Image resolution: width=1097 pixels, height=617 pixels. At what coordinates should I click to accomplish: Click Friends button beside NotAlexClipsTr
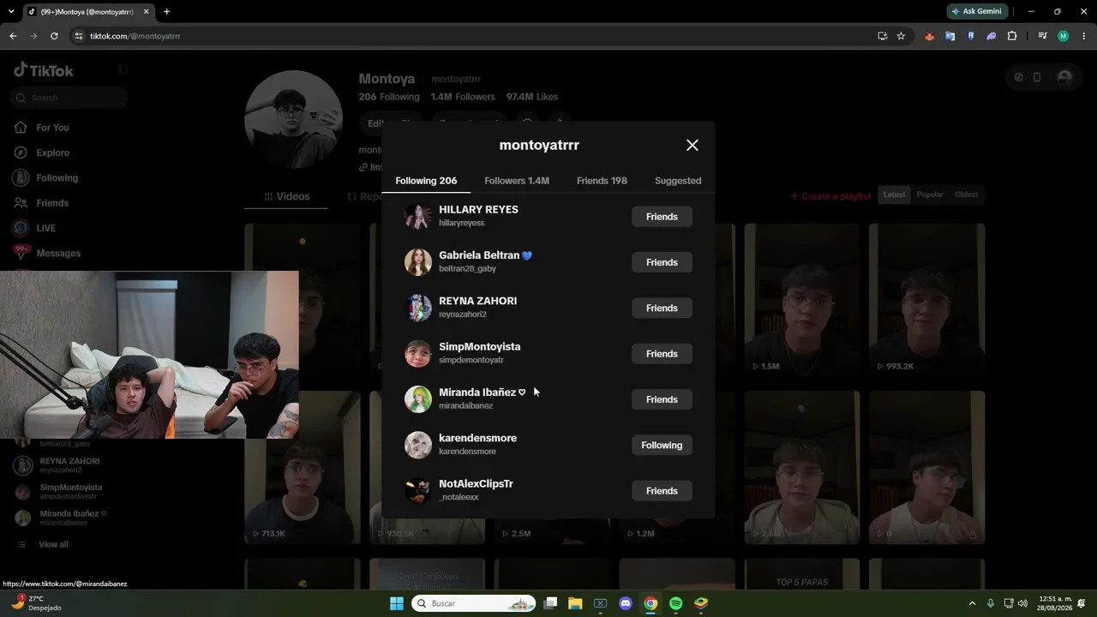click(x=662, y=491)
